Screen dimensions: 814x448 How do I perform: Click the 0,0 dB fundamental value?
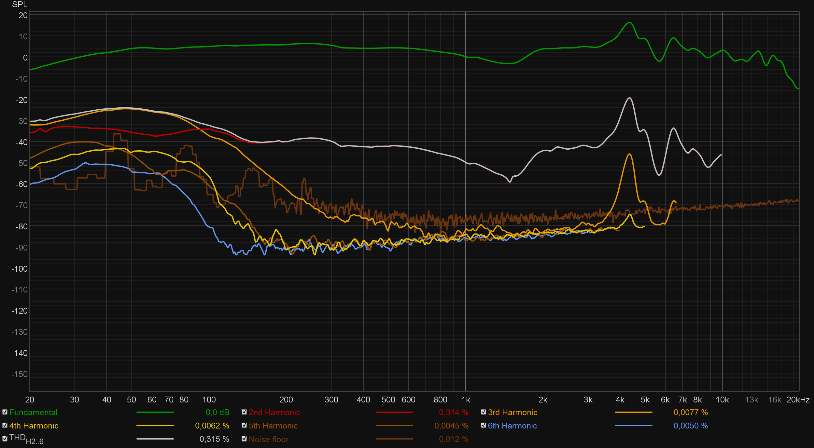218,413
